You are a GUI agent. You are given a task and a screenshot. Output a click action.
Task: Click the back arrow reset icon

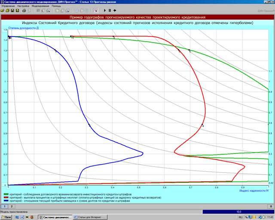click(115, 10)
